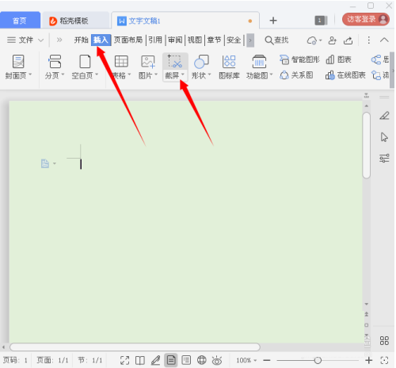Viewport: 396px width, 368px height.
Task: Click the pen tool in right sidebar
Action: click(x=384, y=116)
